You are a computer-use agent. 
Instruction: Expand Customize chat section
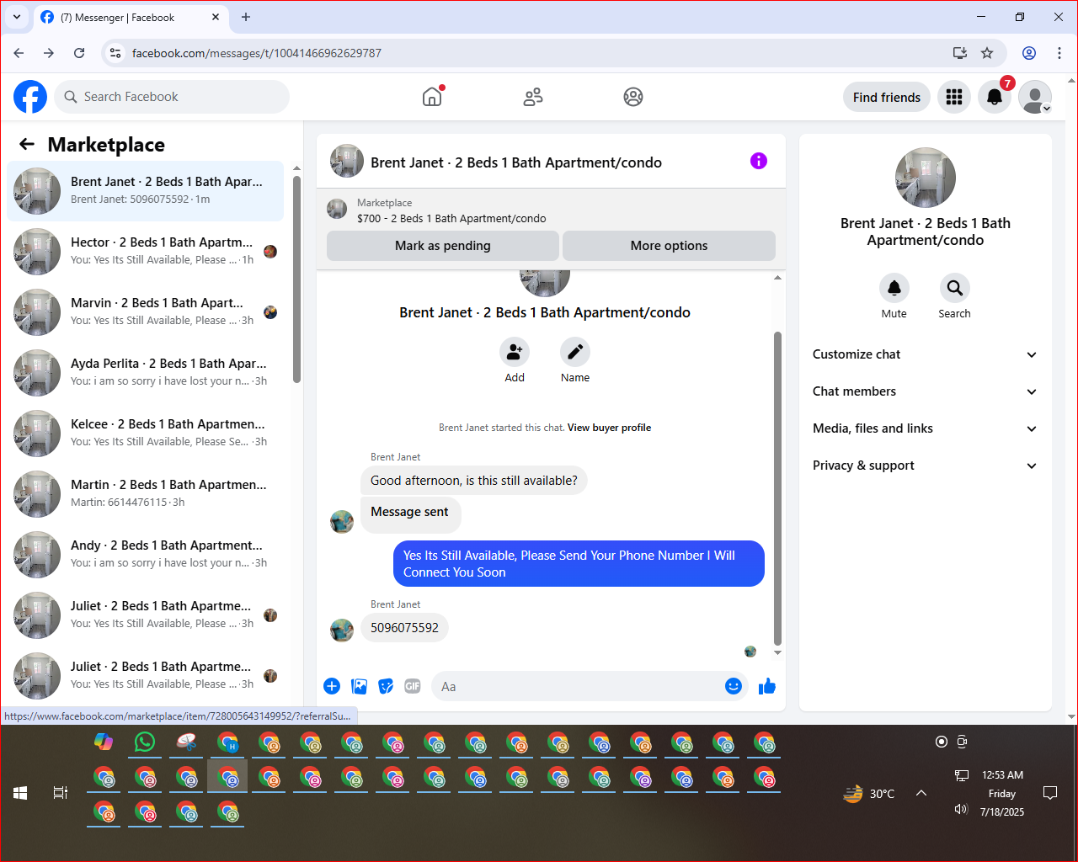[925, 354]
